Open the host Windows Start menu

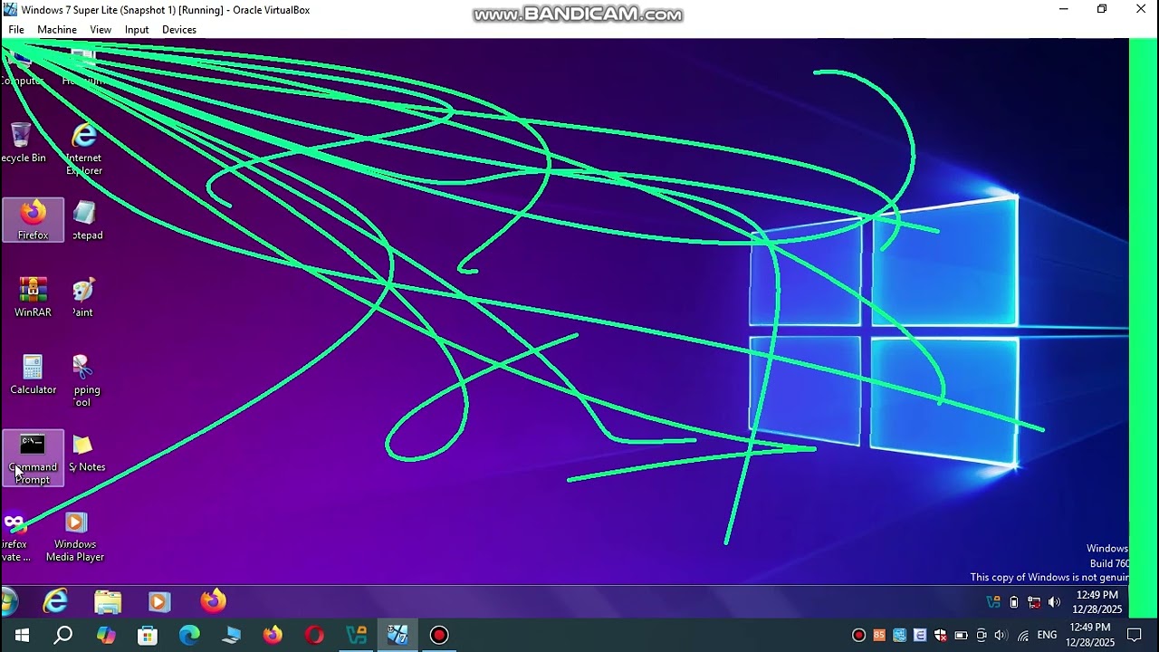point(22,635)
